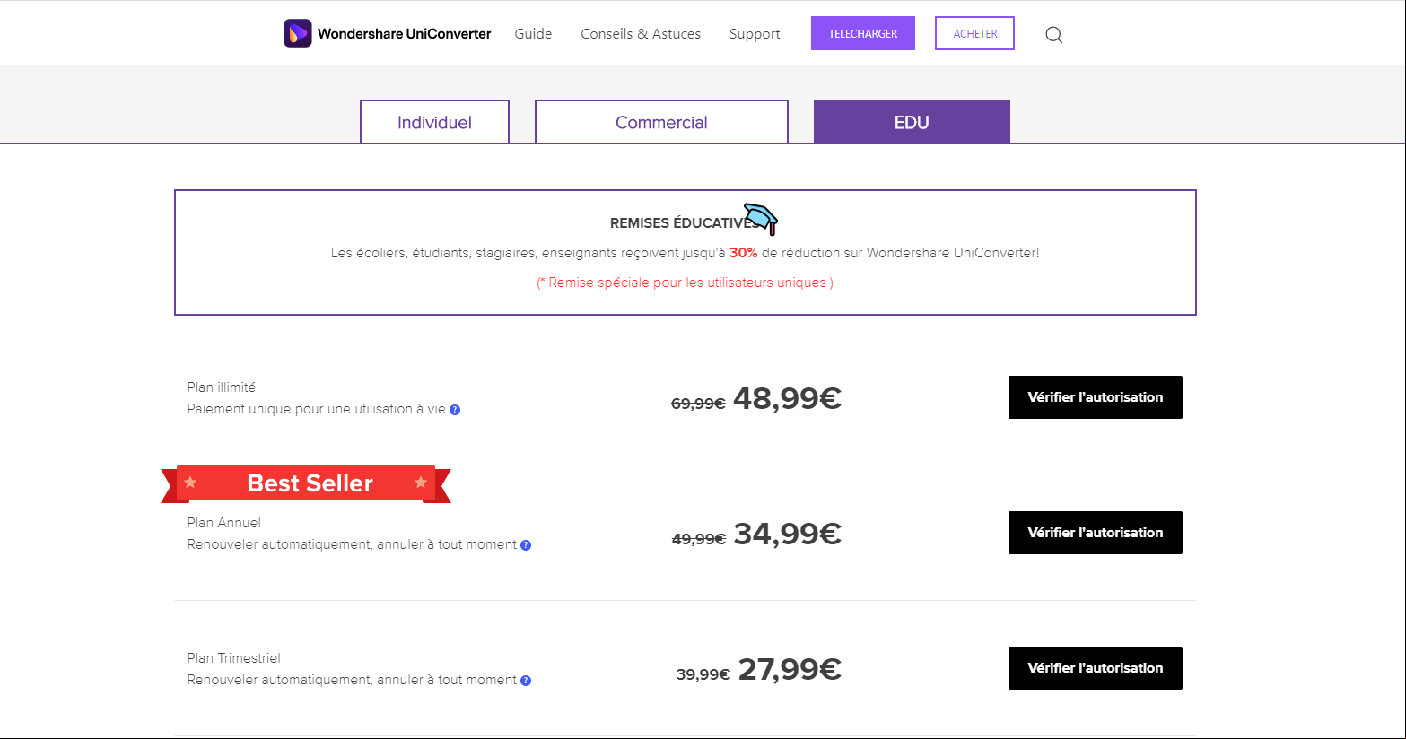This screenshot has height=739, width=1406.
Task: Open Conseils & Astuces menu
Action: [x=641, y=34]
